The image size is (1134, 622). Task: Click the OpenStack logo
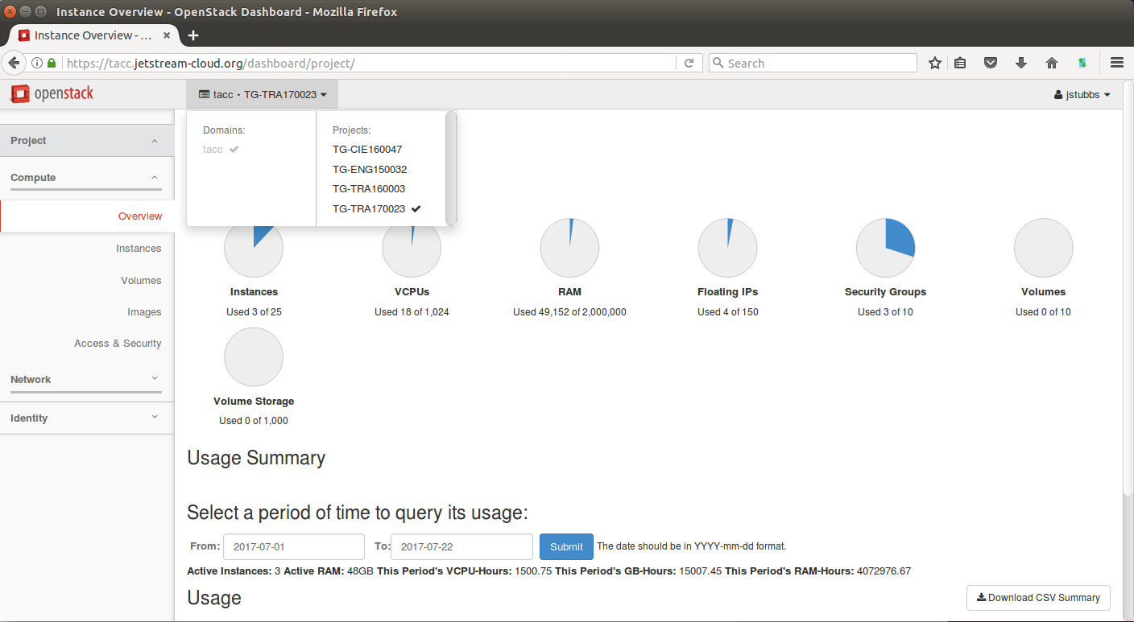tap(52, 94)
